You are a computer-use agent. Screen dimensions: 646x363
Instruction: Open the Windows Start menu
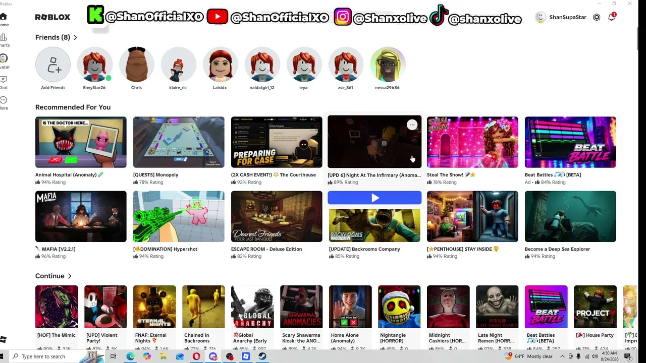pyautogui.click(x=2, y=356)
